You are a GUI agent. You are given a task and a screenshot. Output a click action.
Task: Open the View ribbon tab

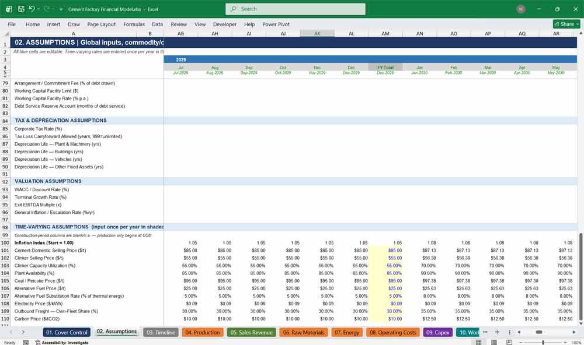[200, 24]
